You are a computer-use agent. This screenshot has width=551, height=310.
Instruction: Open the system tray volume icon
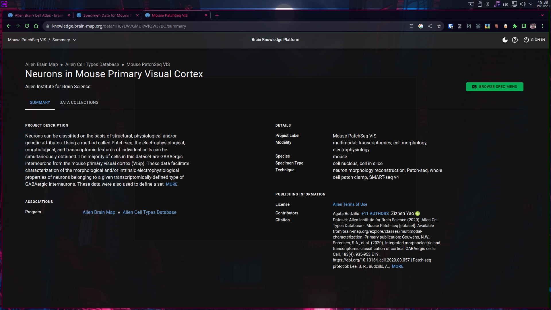pyautogui.click(x=523, y=4)
